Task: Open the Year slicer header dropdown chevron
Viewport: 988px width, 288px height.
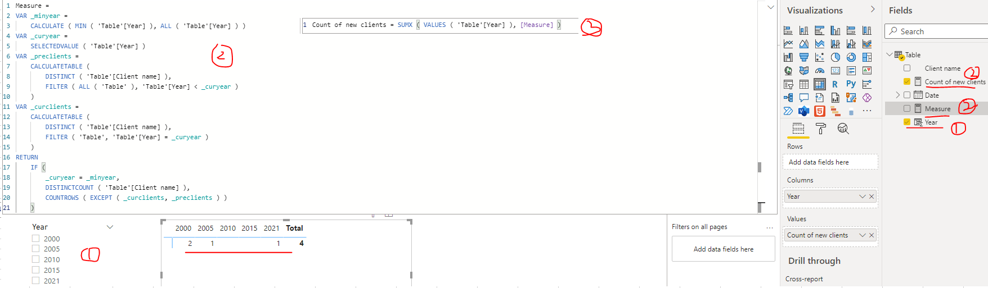Action: (110, 227)
